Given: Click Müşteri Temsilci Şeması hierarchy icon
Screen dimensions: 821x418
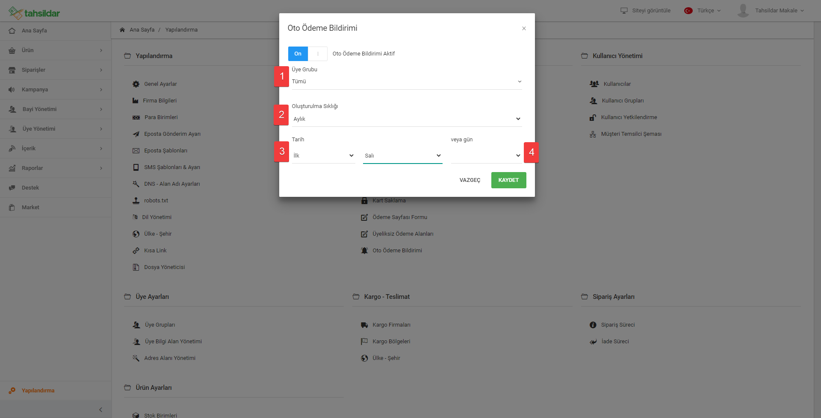Looking at the screenshot, I should click(593, 134).
